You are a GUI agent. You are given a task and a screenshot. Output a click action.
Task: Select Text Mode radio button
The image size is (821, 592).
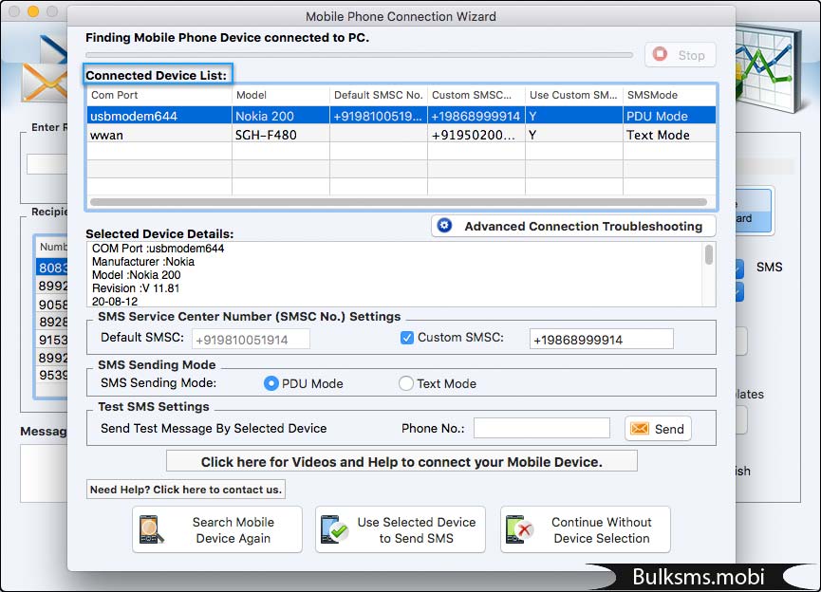(x=406, y=383)
